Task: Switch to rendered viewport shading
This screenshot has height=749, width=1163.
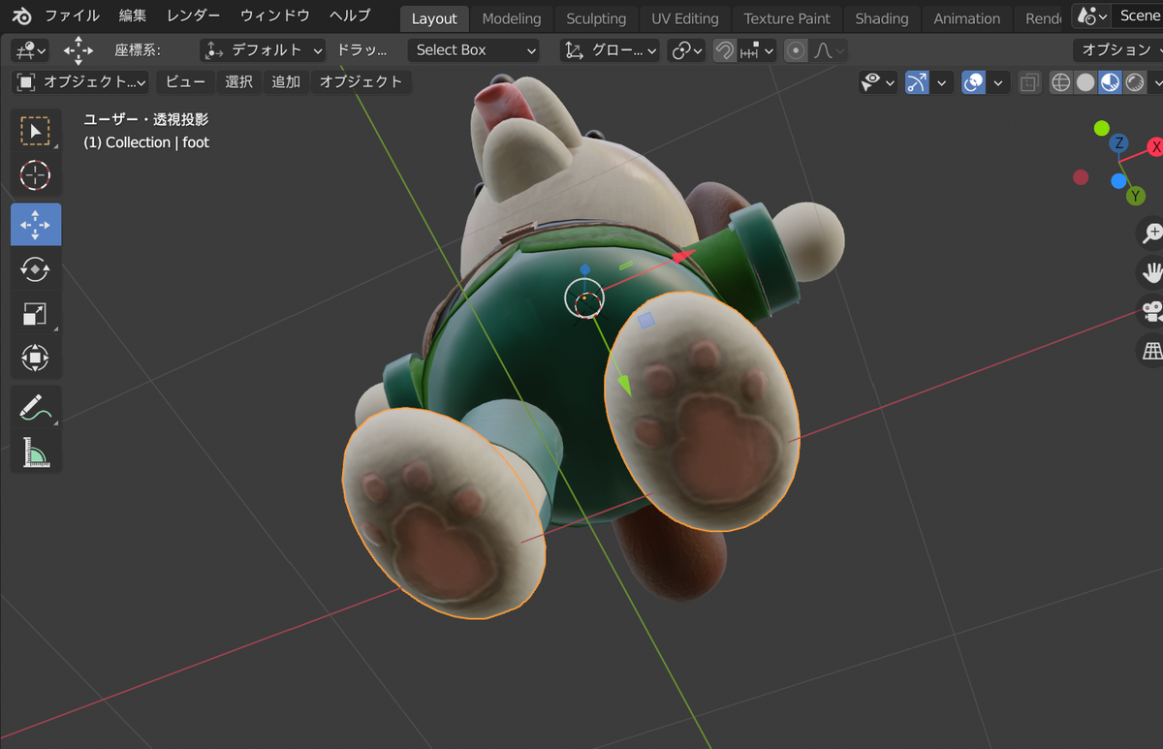Action: 1134,82
